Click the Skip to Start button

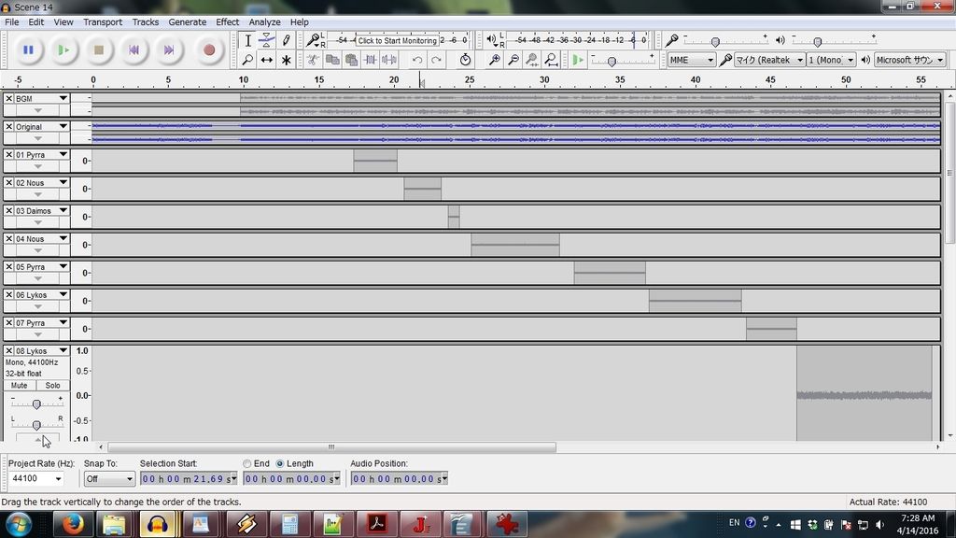pos(134,50)
